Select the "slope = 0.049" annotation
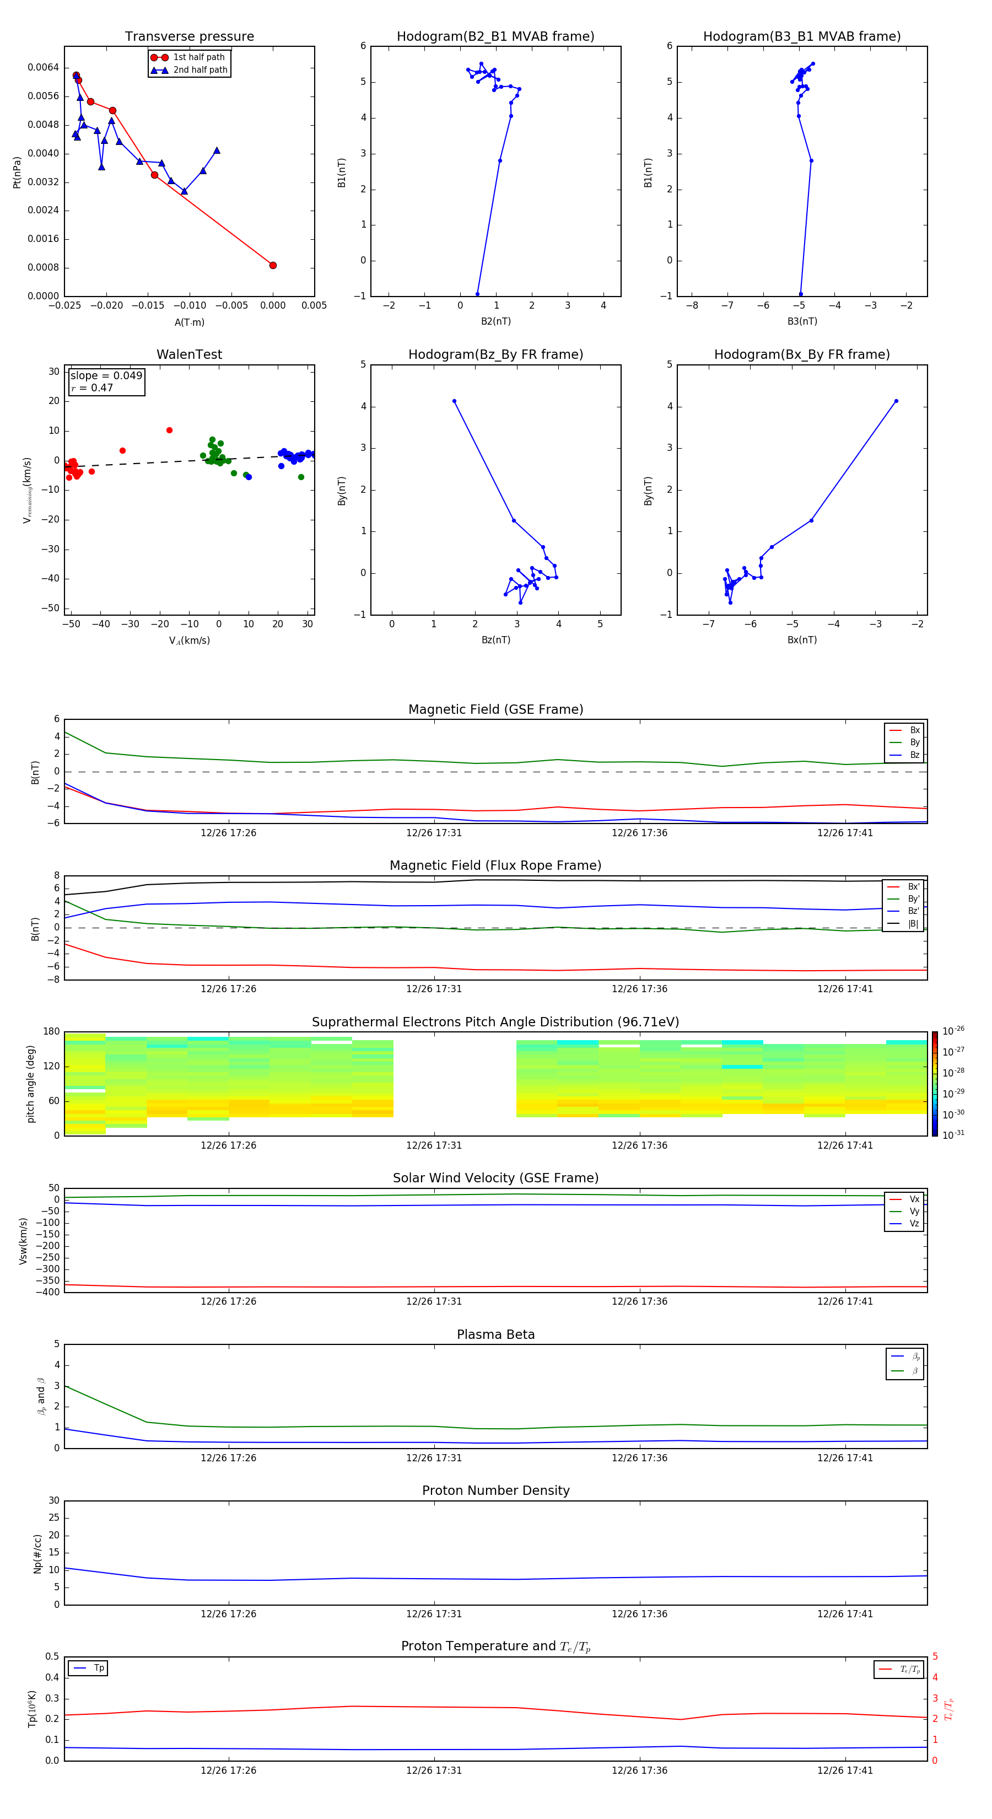This screenshot has width=992, height=1819. tap(106, 376)
